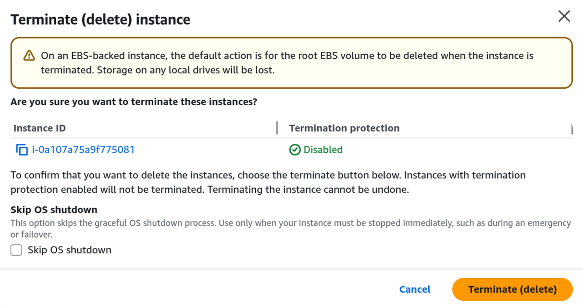Image resolution: width=583 pixels, height=307 pixels.
Task: Click the column divider between the table headers
Action: (x=277, y=128)
